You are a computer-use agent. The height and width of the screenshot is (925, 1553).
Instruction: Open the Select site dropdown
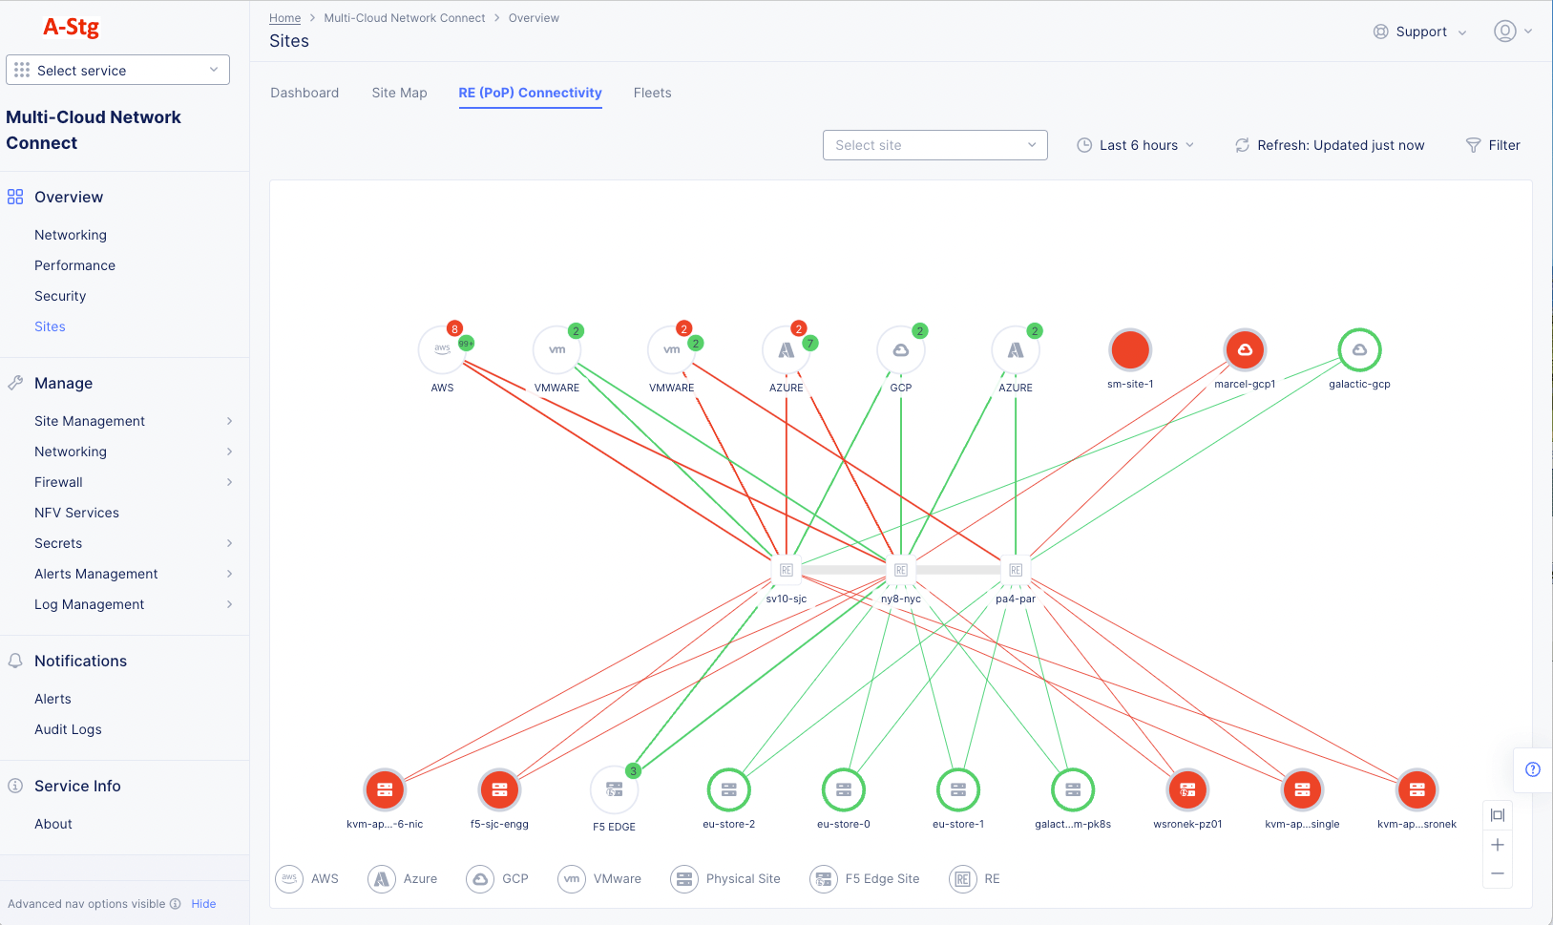pyautogui.click(x=934, y=144)
